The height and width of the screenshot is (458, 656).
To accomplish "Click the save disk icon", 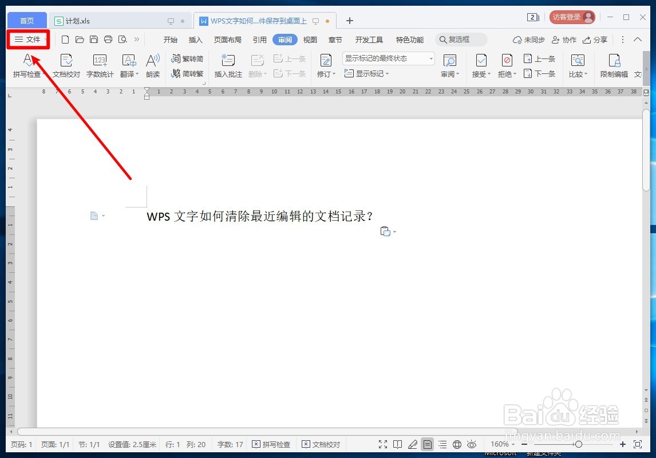I will [94, 40].
